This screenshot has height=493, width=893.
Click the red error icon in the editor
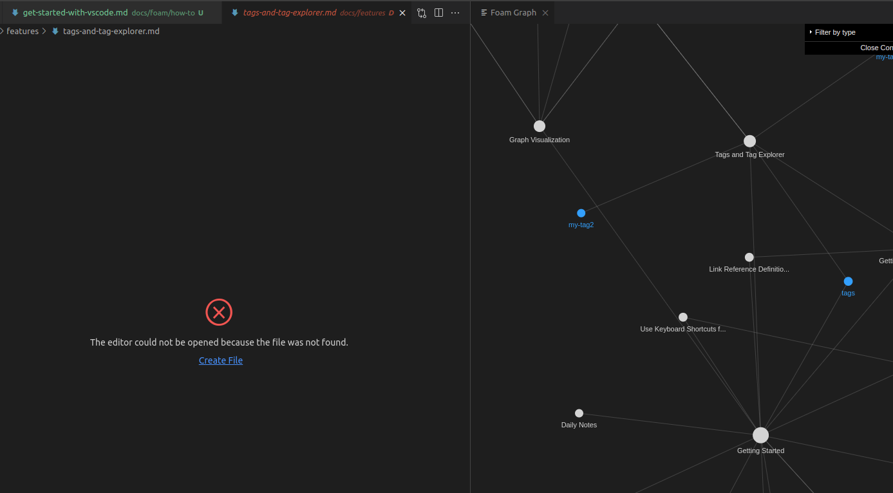pos(219,312)
